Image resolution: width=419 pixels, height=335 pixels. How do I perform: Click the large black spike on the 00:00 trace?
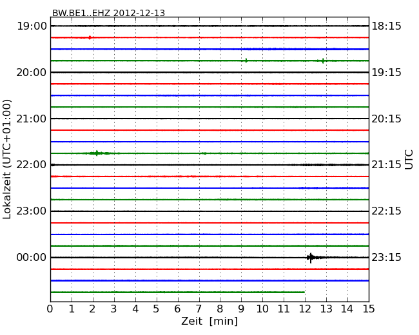[x=311, y=258]
